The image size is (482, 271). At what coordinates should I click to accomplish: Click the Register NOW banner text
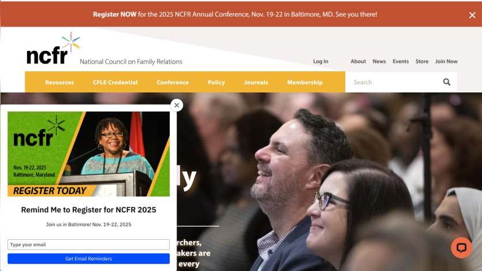pyautogui.click(x=115, y=14)
